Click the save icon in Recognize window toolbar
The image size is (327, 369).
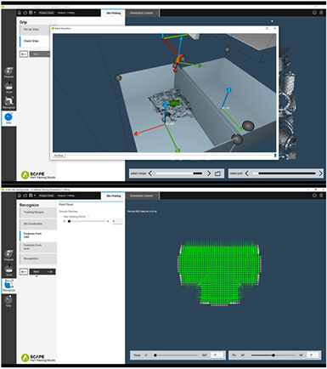pos(31,196)
